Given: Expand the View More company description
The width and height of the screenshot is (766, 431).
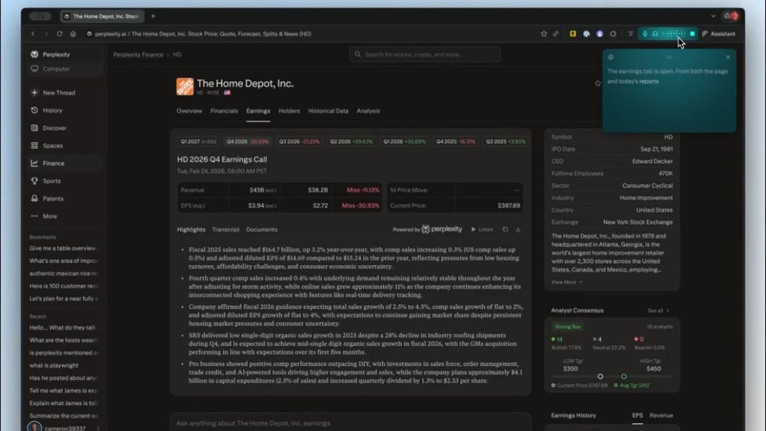Looking at the screenshot, I should tap(567, 282).
